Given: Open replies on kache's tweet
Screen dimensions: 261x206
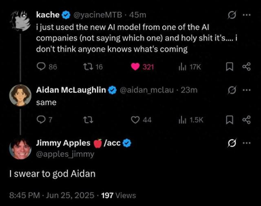Looking at the screenshot, I should (46, 67).
